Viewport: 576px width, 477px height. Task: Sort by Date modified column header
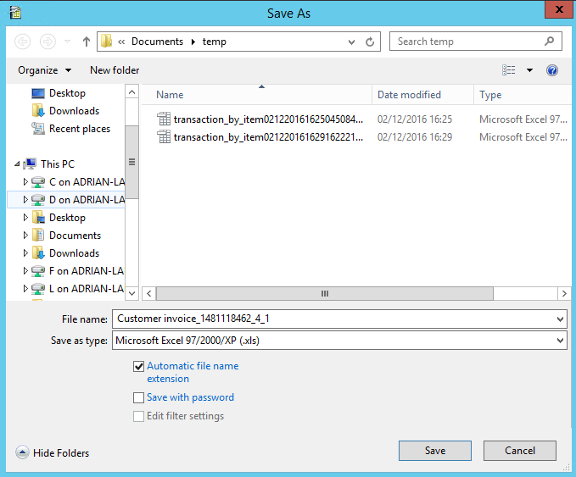tap(409, 95)
